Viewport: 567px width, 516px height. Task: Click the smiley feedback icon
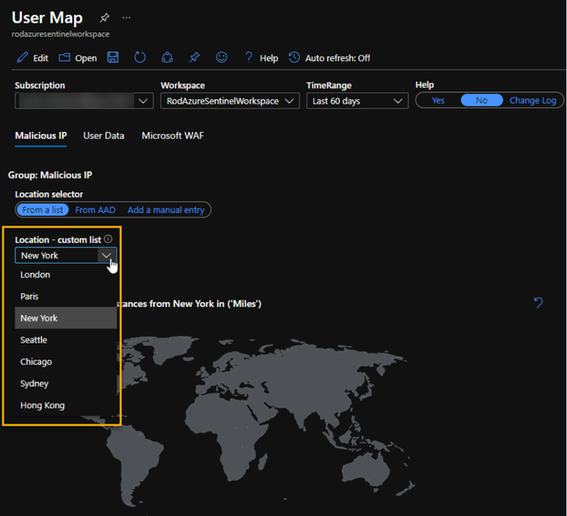click(x=222, y=57)
